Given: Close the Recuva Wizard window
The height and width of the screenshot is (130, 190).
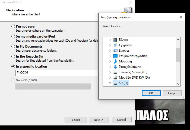Looking at the screenshot, I should coord(131,2).
